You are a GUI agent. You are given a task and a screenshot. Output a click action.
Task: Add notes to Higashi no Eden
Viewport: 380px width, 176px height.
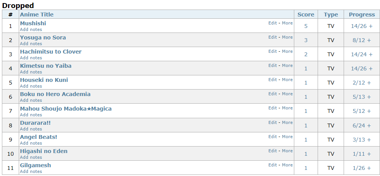pyautogui.click(x=31, y=157)
